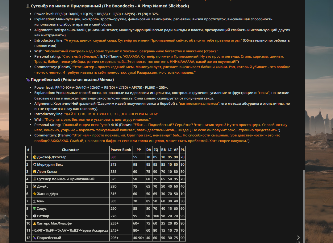Click the power rank cell "315"
The height and width of the screenshot is (243, 333).
pyautogui.click(x=121, y=194)
